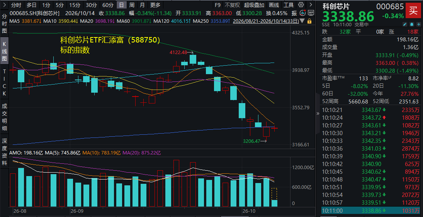Click the 金额 198.16亿 row

point(370,39)
